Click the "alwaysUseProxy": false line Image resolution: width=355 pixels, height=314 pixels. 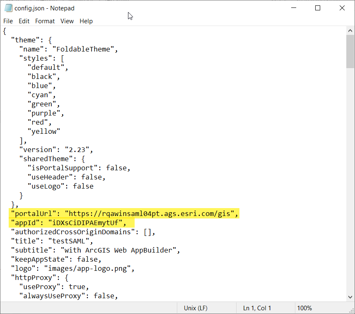click(69, 296)
